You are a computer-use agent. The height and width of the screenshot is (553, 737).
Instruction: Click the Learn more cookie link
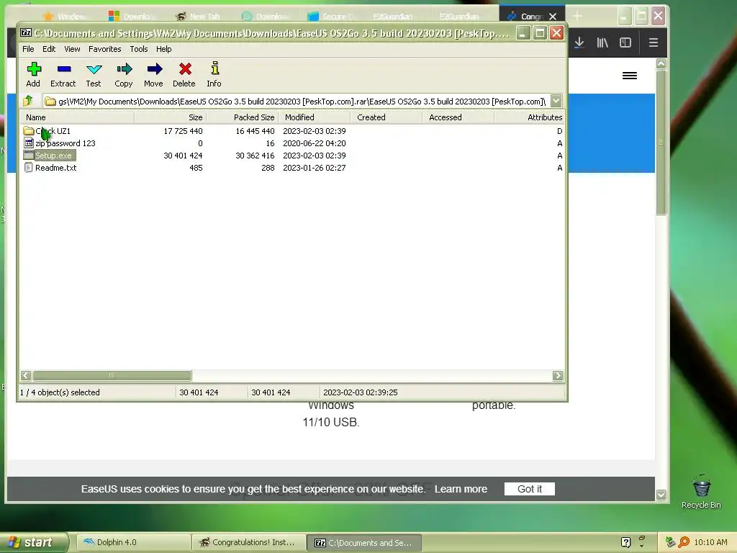461,489
